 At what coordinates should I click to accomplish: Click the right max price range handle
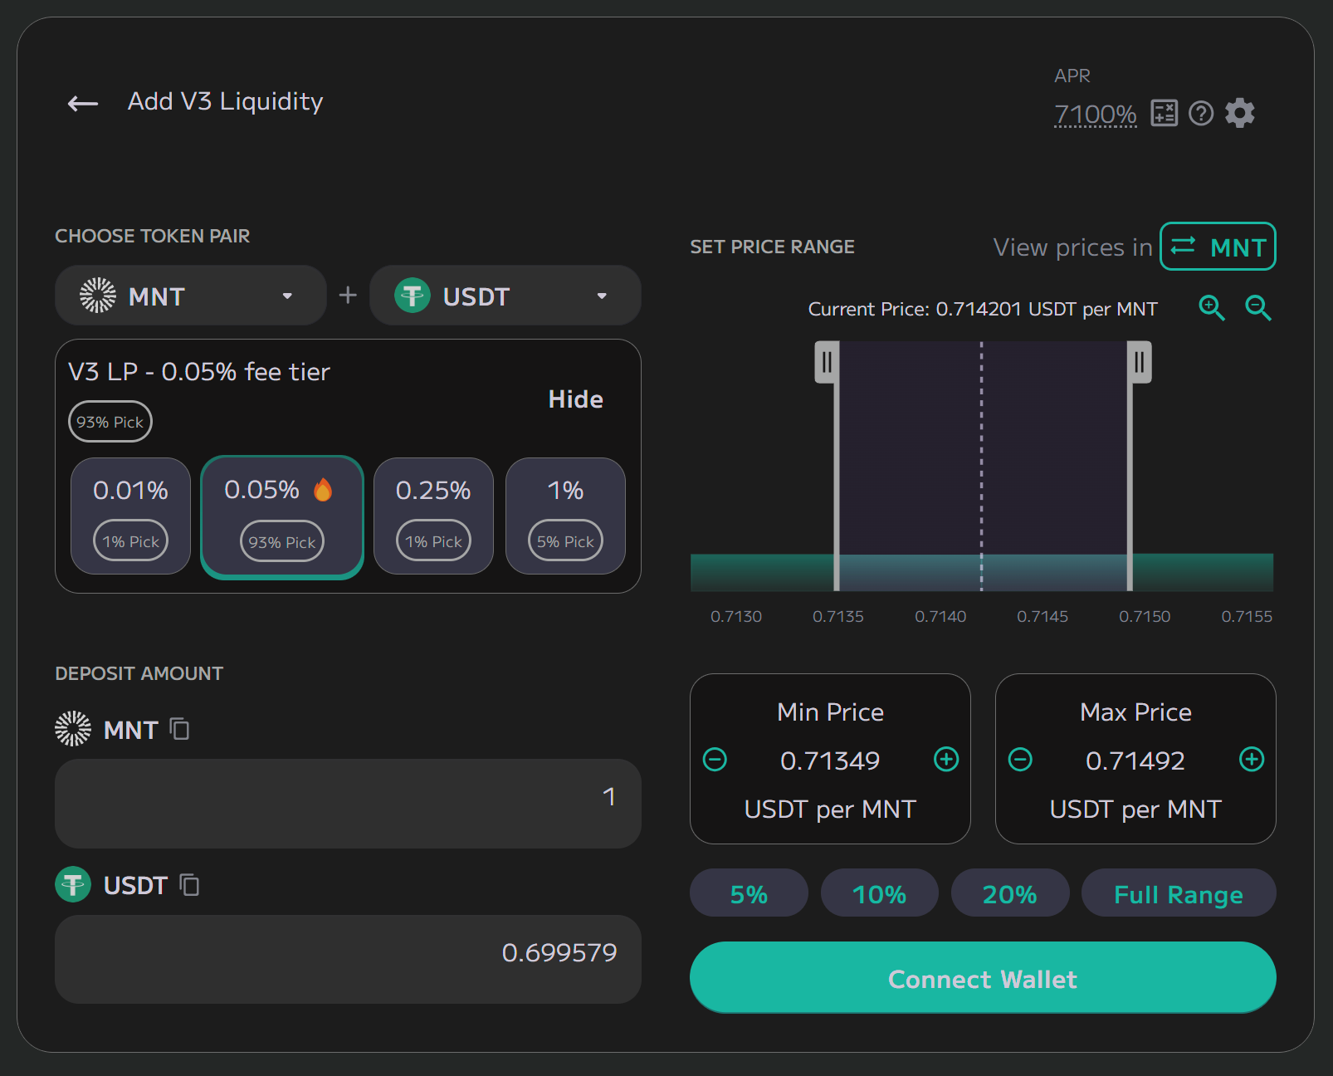(x=1140, y=362)
